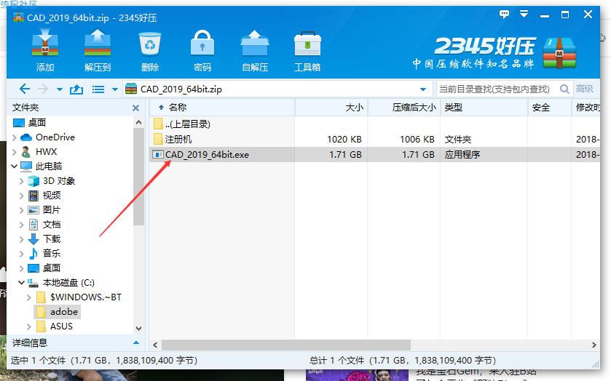Click the 2345好压 logo banner

click(x=494, y=52)
